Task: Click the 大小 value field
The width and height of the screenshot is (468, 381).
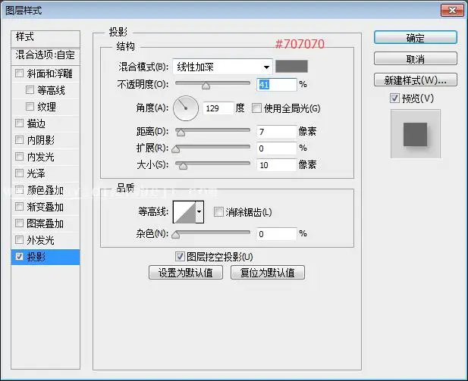Action: [276, 165]
